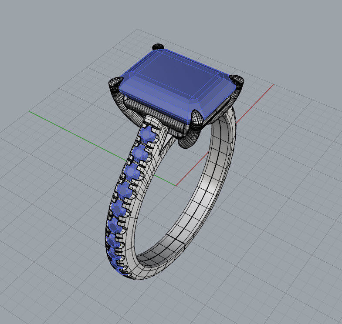
Task: Select the second pavé stone from the top
Action: pyautogui.click(x=140, y=153)
